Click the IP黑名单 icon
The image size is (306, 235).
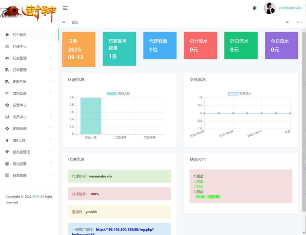[7, 82]
